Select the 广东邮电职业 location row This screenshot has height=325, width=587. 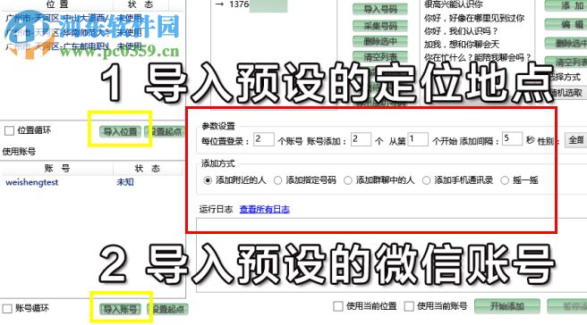[92, 46]
